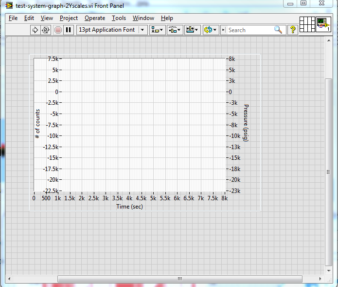Open the File menu
This screenshot has width=338, height=287.
pos(13,18)
